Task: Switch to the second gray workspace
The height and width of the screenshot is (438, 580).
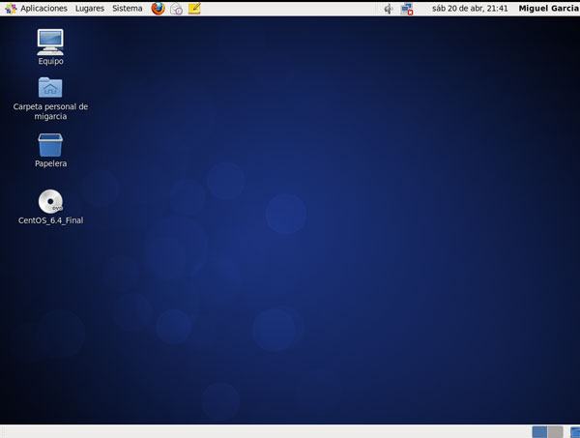Action: tap(556, 432)
